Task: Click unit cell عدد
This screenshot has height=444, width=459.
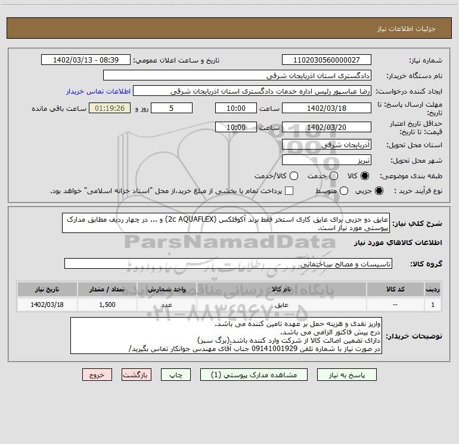Action: [166, 305]
